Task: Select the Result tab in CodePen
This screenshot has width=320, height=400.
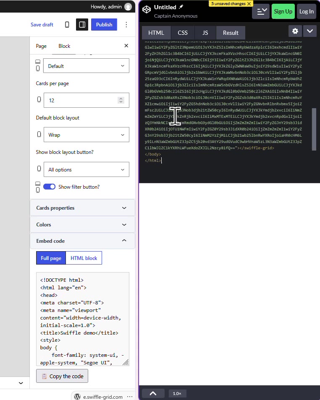Action: click(x=231, y=33)
